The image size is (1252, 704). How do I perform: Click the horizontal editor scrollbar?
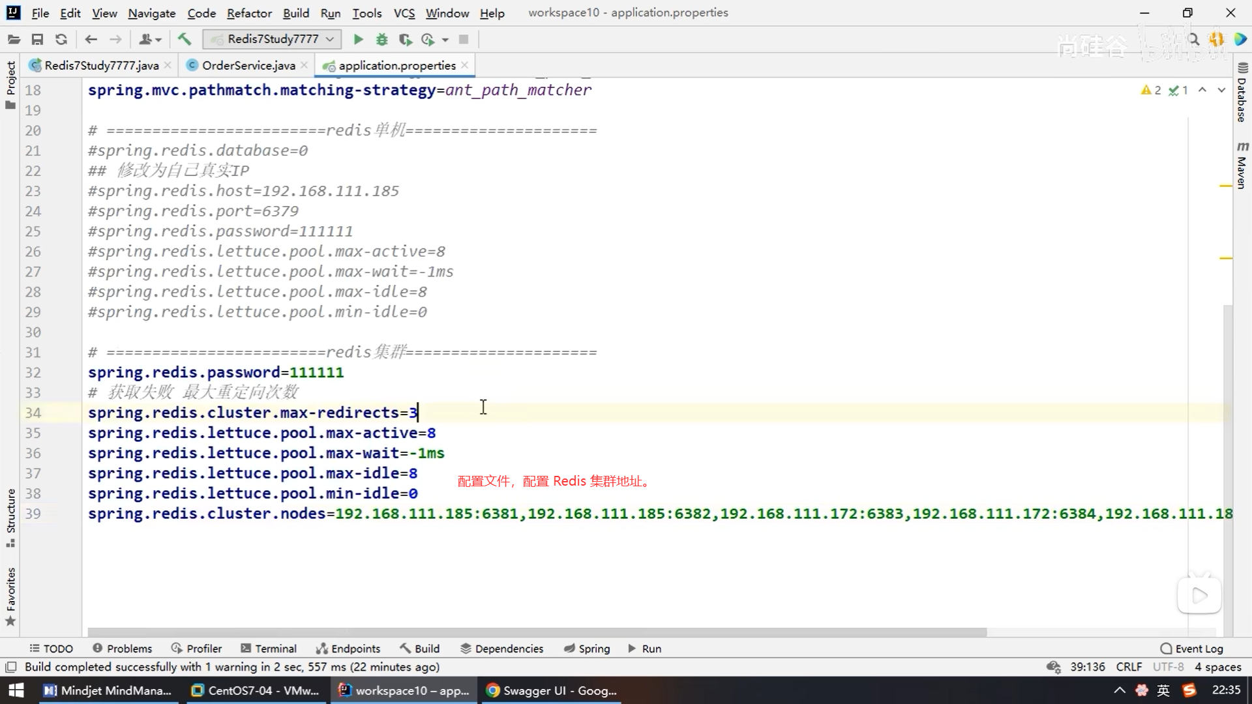click(536, 632)
